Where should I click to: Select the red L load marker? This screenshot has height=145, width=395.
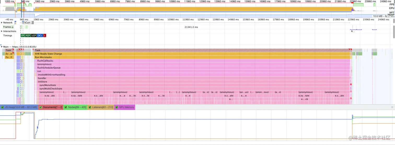point(45,36)
